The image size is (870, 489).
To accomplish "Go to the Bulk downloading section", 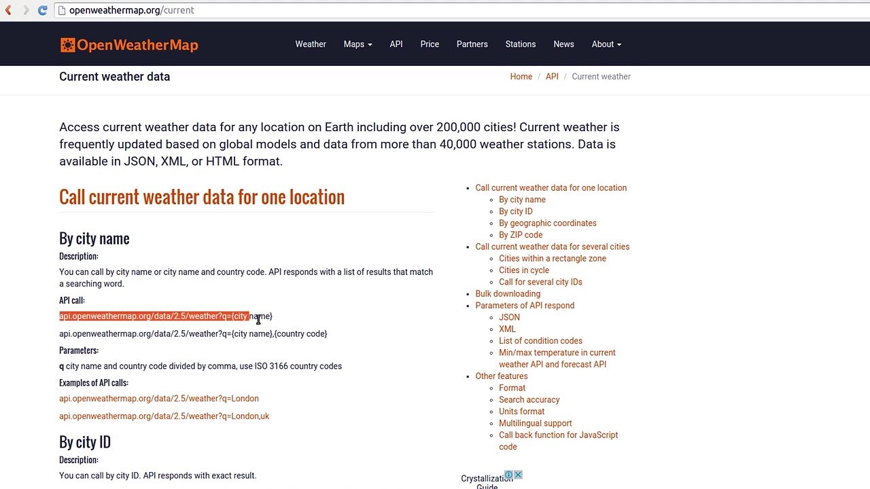I will pos(508,294).
